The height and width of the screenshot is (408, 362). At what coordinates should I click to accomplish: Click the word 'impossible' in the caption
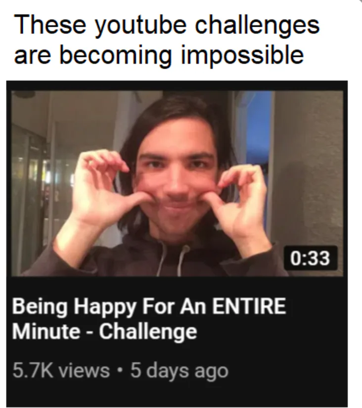[x=242, y=56]
